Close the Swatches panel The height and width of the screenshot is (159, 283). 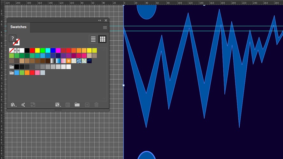(106, 20)
